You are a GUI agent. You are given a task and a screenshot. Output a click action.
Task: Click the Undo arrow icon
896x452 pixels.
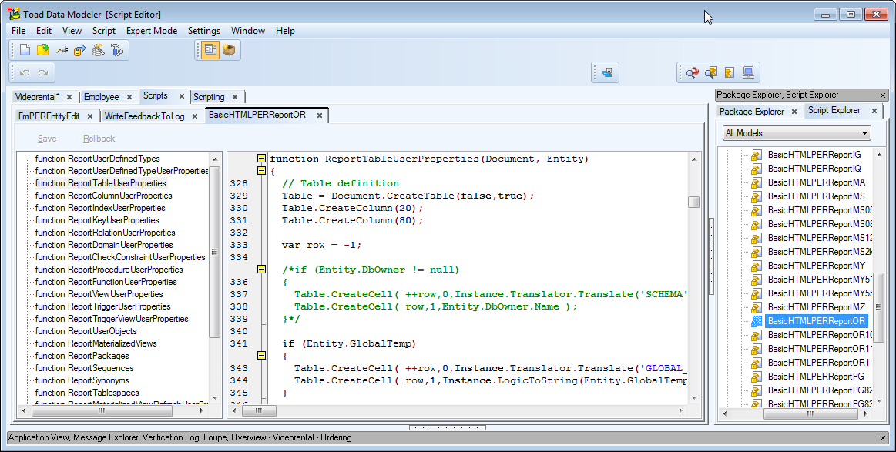tap(25, 73)
